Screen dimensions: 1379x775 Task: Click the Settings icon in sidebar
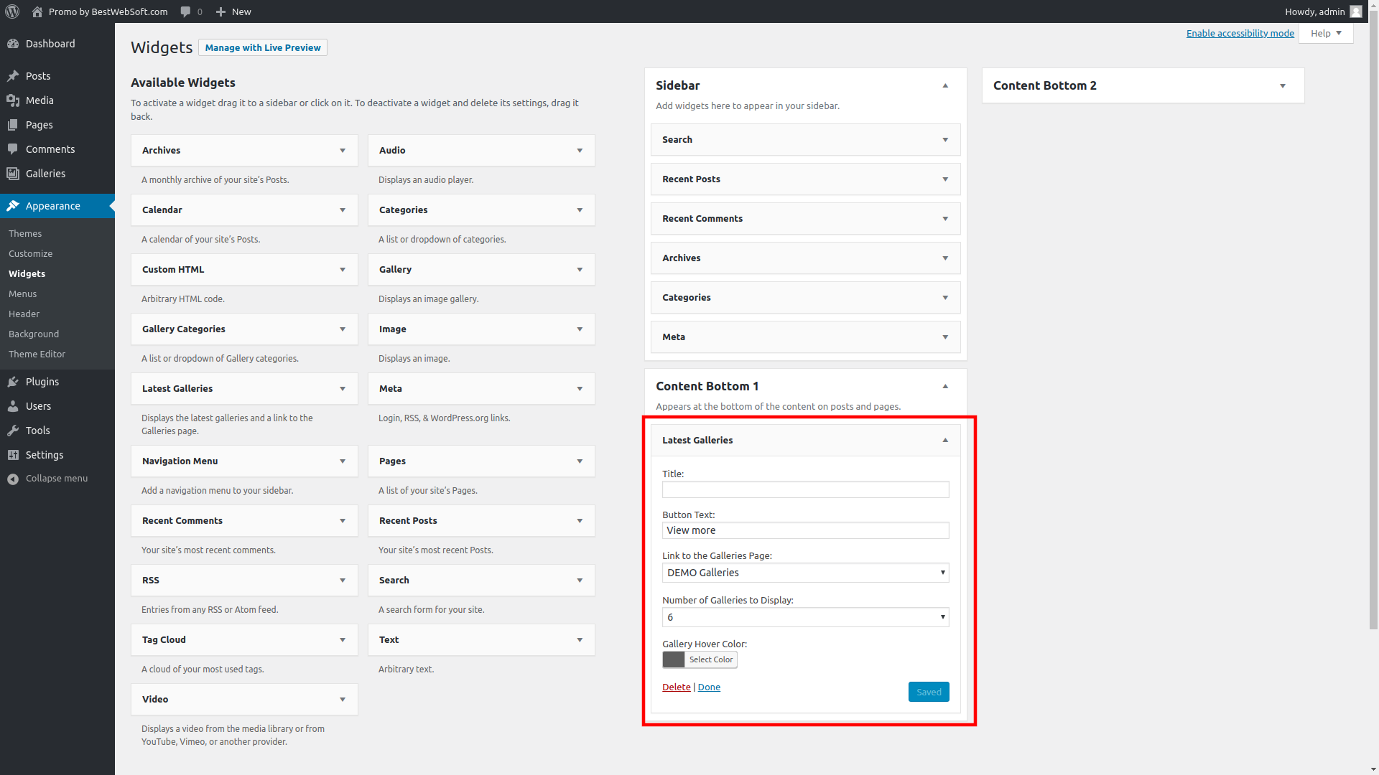[13, 454]
